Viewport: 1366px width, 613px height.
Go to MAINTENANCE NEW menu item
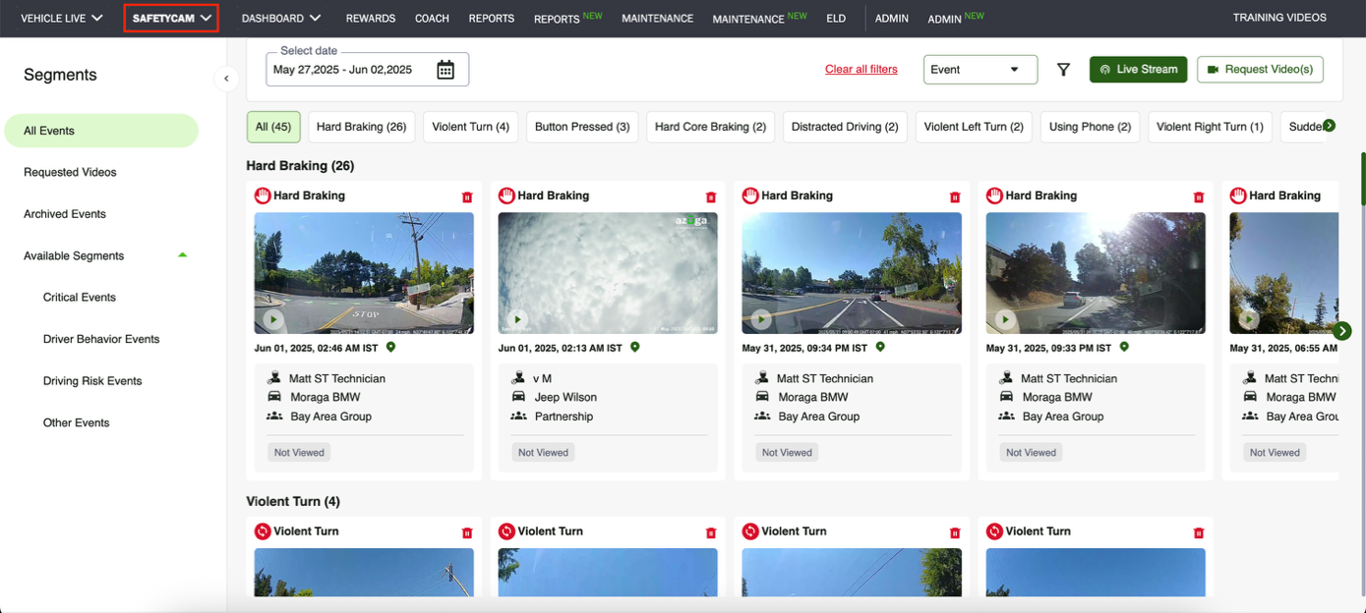click(x=759, y=18)
